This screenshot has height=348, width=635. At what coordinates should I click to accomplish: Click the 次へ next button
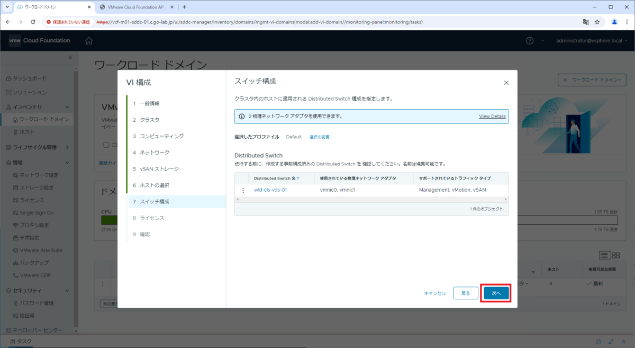pyautogui.click(x=496, y=293)
